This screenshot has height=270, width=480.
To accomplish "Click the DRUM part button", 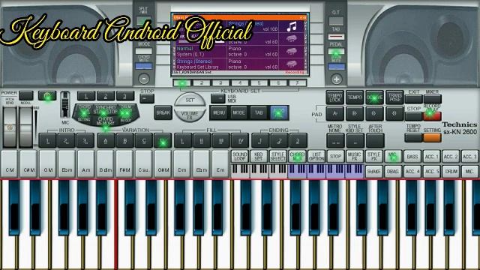I will [451, 172].
